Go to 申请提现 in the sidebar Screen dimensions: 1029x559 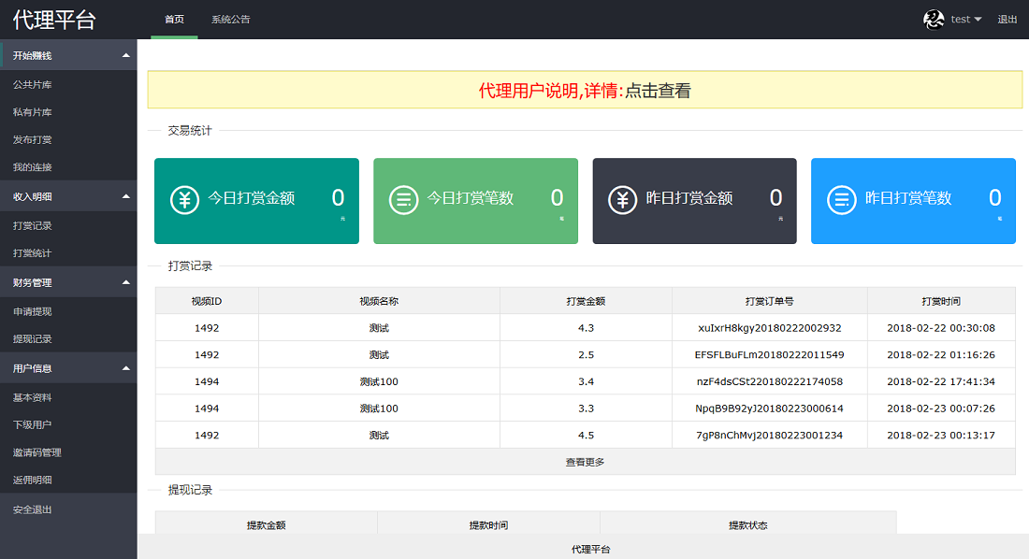tap(33, 311)
